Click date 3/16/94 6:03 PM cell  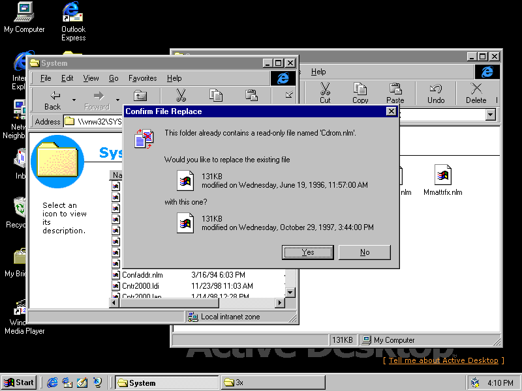(218, 275)
